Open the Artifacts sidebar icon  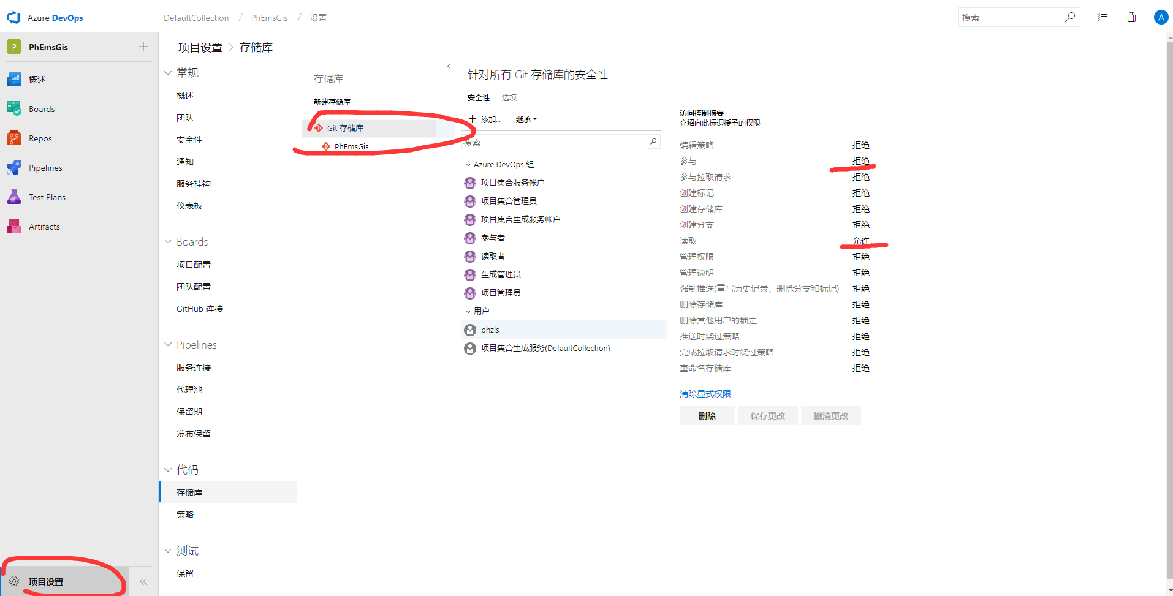[14, 227]
